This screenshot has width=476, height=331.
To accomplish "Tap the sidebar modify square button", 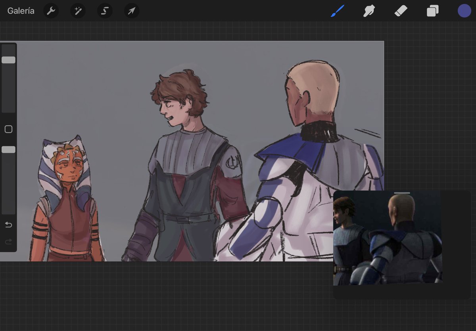I will tap(8, 129).
